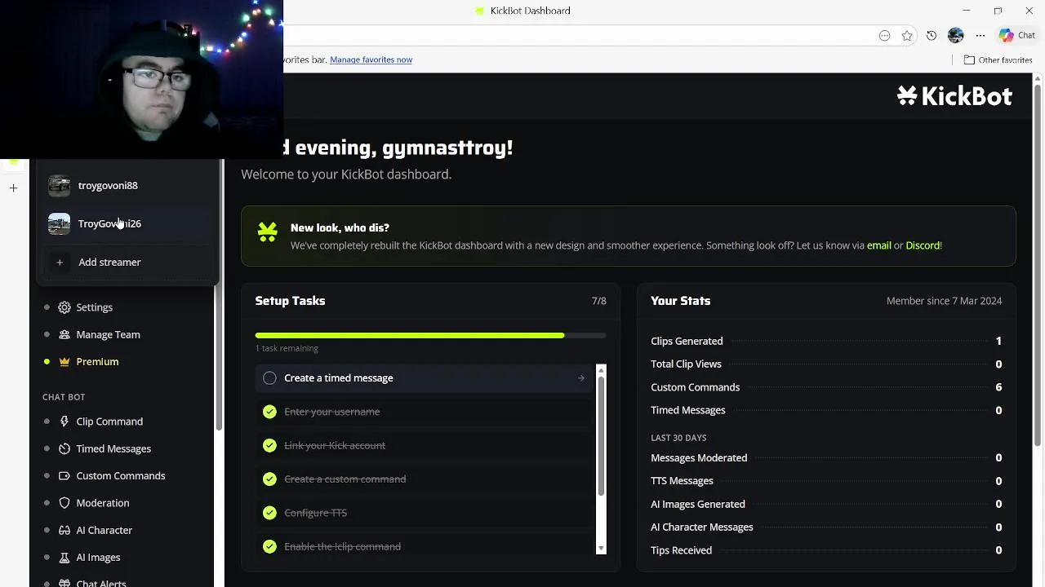This screenshot has height=587, width=1045.
Task: Click the Custom Commands stat row
Action: [826, 387]
